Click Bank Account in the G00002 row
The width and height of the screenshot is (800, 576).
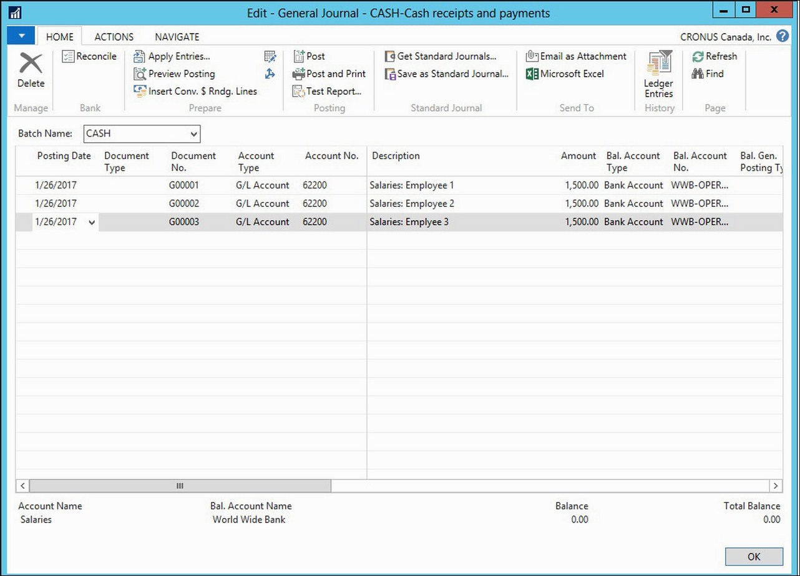pyautogui.click(x=633, y=204)
